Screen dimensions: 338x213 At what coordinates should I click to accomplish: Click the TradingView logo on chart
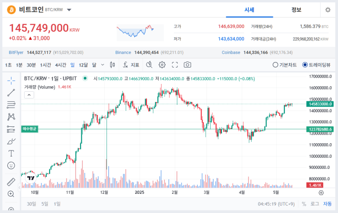pyautogui.click(x=31, y=178)
